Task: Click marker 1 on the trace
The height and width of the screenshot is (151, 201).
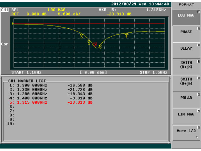Action: [89, 42]
